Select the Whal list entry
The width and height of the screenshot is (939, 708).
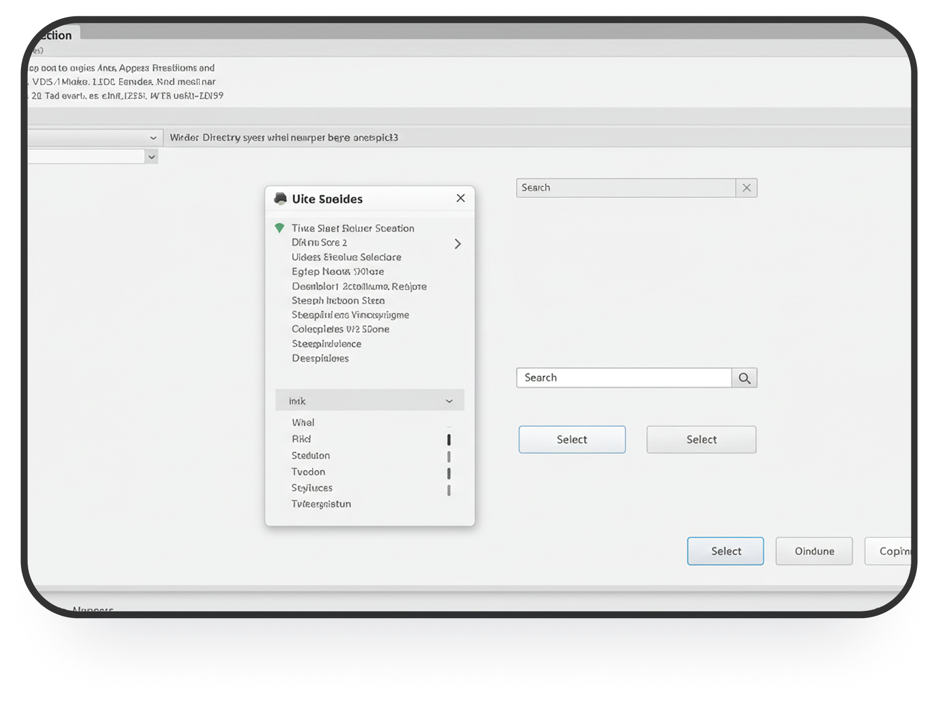click(303, 422)
